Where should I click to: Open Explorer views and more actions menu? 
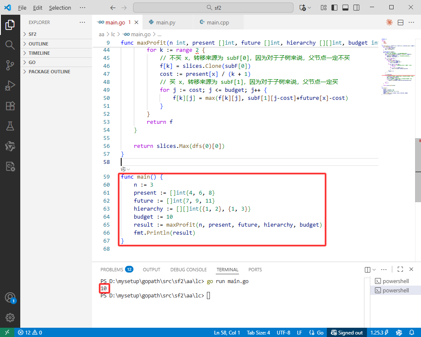pyautogui.click(x=82, y=22)
